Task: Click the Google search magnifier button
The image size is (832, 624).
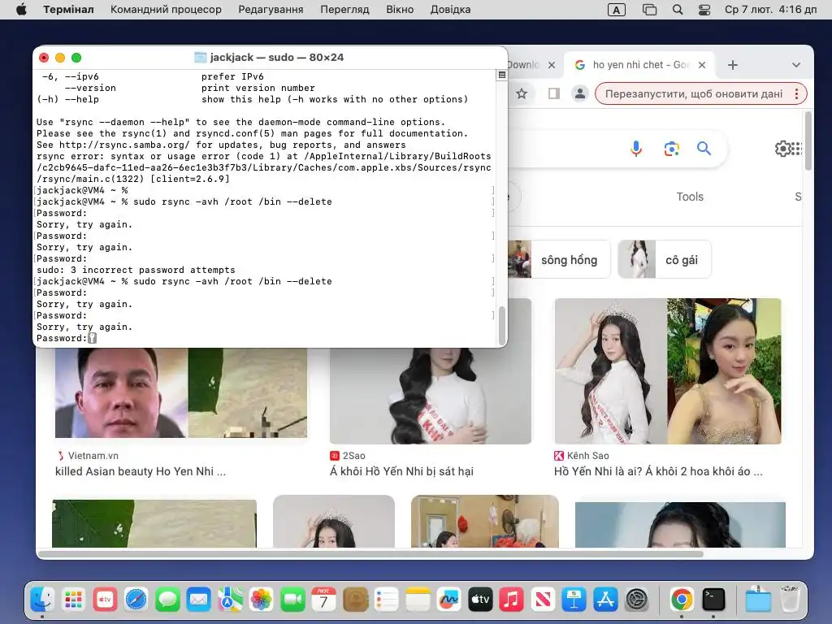Action: [x=704, y=149]
